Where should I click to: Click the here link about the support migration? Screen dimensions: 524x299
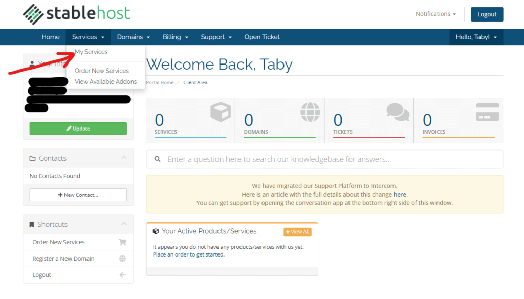[400, 194]
